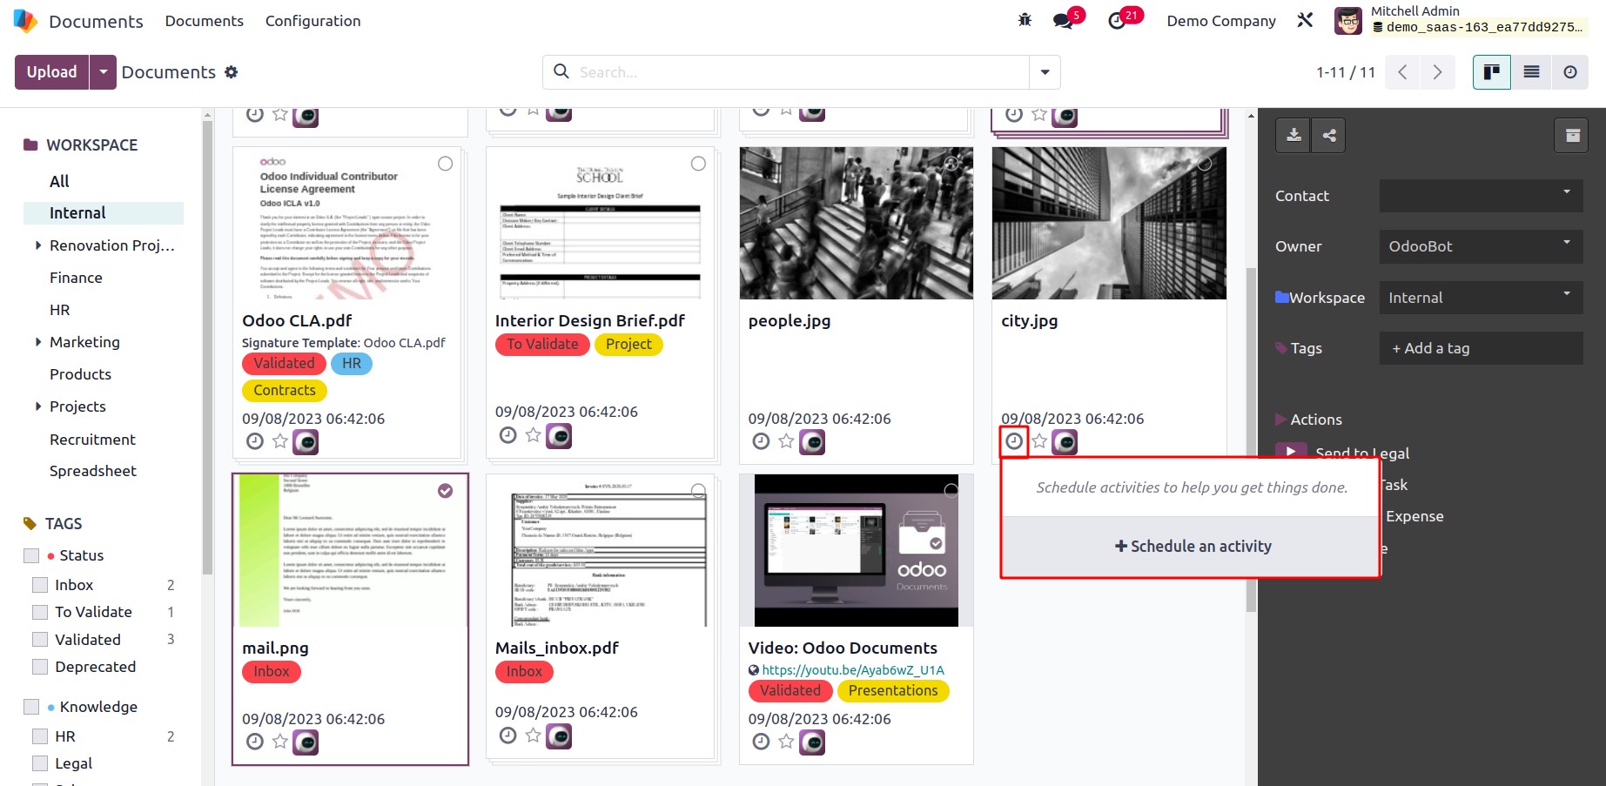Click the share icon in side panel
Screen dimensions: 1606x786
(1329, 135)
